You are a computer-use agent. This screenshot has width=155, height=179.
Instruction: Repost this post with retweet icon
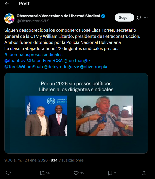pyautogui.click(x=42, y=173)
